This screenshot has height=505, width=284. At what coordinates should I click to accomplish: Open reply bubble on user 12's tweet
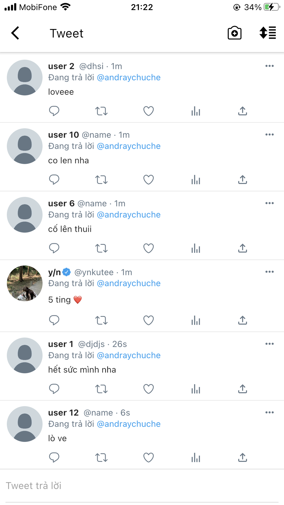pos(54,458)
